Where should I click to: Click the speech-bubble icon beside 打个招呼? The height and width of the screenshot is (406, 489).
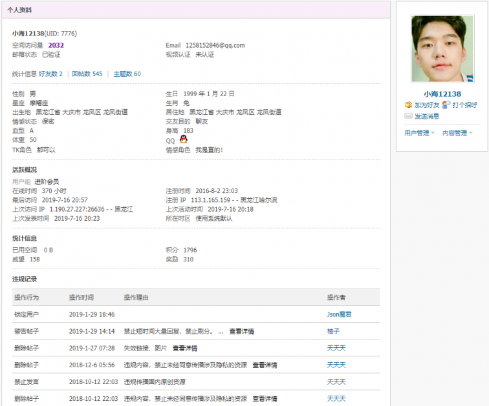click(x=446, y=105)
